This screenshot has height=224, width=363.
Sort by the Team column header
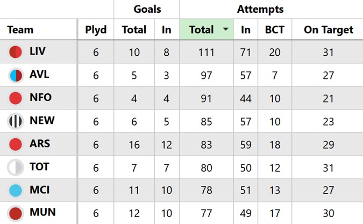20,30
